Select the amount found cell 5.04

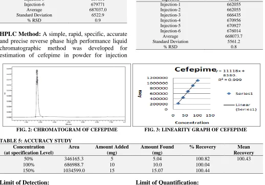pos(157,159)
